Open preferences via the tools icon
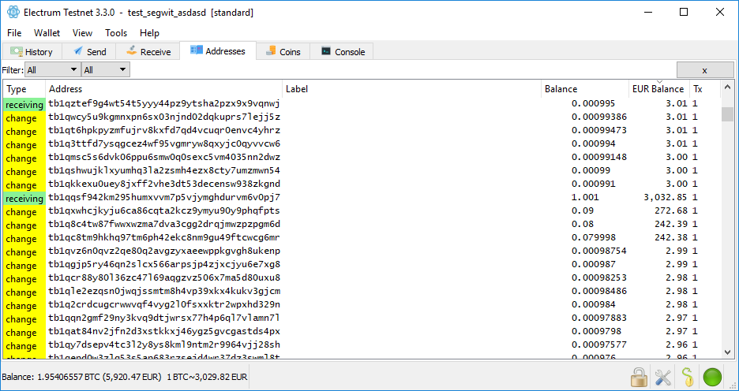The image size is (739, 391). tap(663, 376)
